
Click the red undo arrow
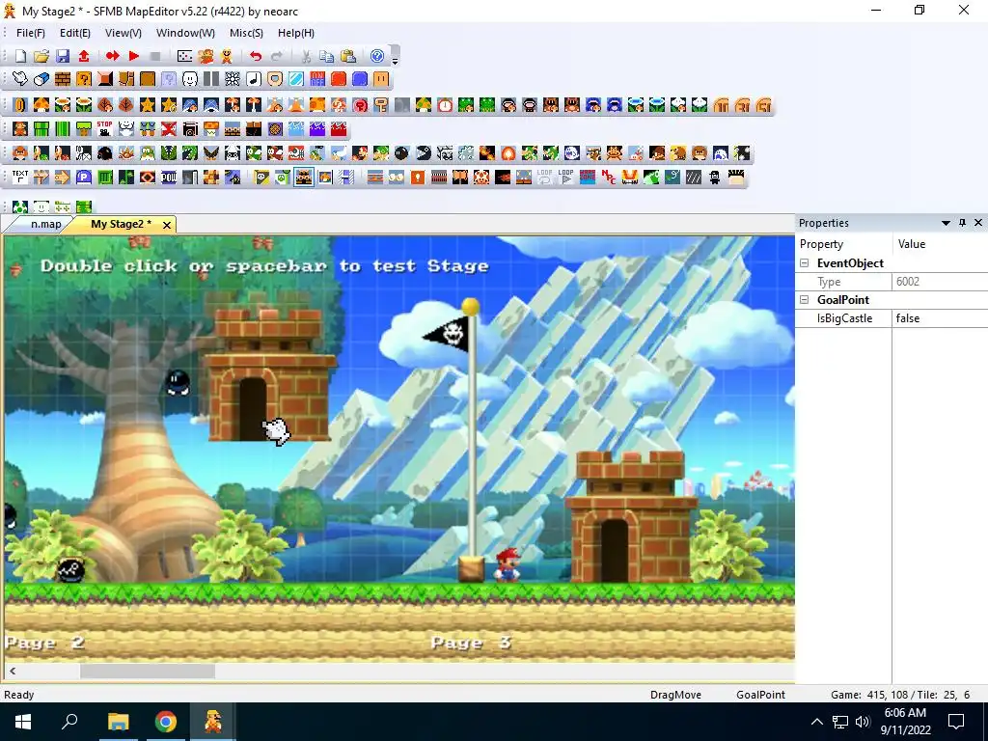pos(255,56)
